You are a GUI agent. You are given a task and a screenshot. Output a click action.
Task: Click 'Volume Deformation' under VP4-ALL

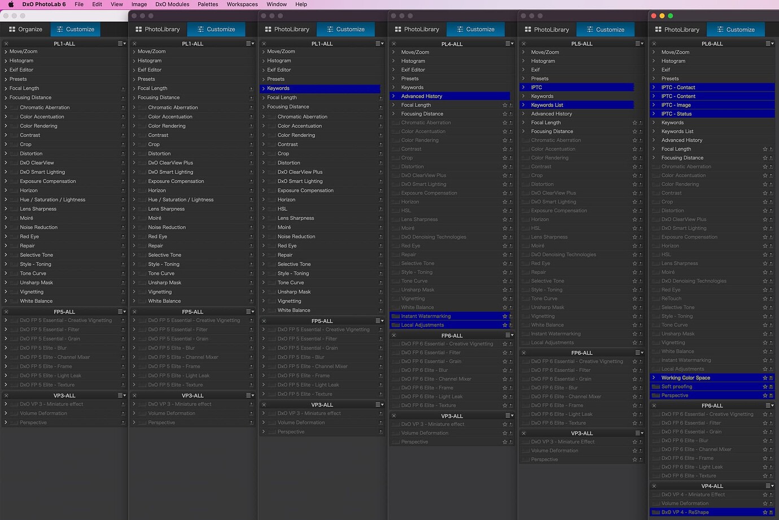pos(685,504)
